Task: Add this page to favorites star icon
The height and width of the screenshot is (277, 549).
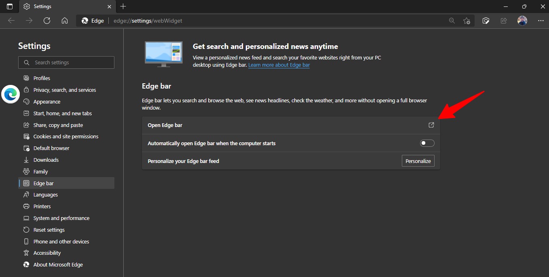Action: [x=467, y=21]
